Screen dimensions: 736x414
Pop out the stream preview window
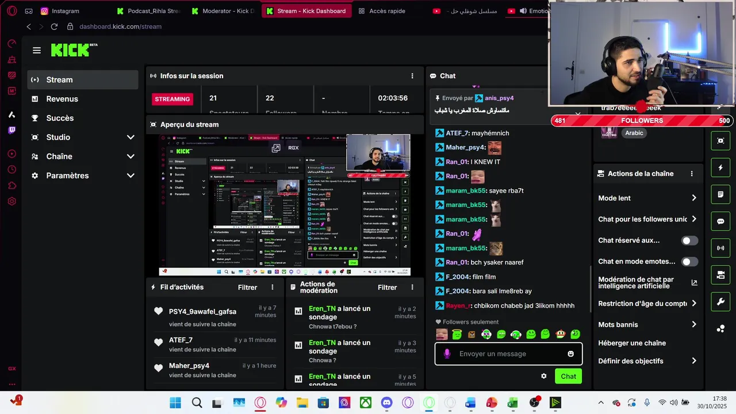(276, 148)
